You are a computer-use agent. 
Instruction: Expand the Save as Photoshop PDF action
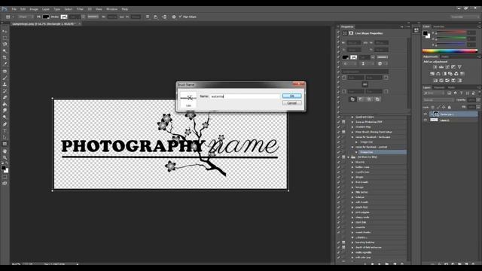point(352,122)
